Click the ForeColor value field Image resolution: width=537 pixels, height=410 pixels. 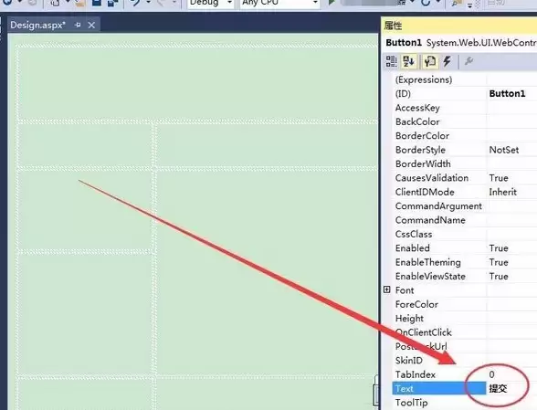tap(511, 304)
